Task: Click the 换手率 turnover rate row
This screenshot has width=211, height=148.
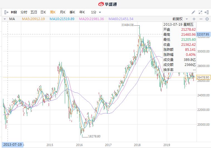Action: pos(179,70)
